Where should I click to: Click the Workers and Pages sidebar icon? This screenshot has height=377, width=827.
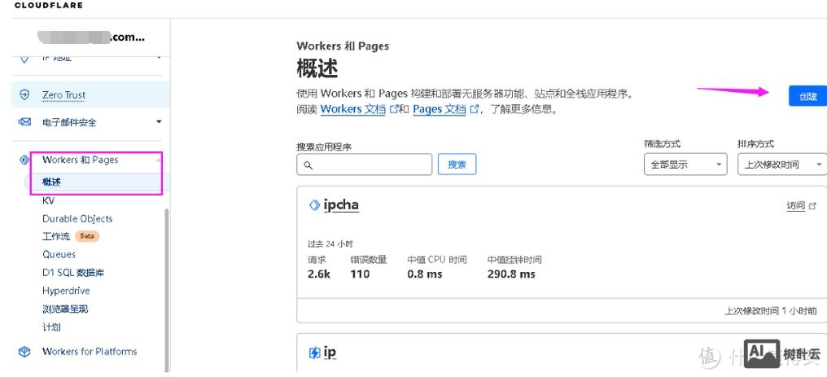point(24,160)
